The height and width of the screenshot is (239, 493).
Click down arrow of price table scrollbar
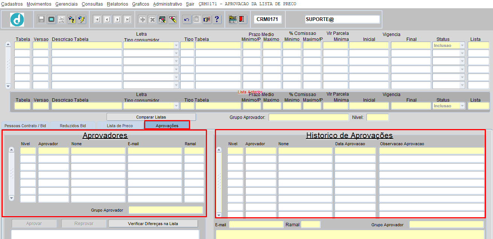tap(8, 86)
